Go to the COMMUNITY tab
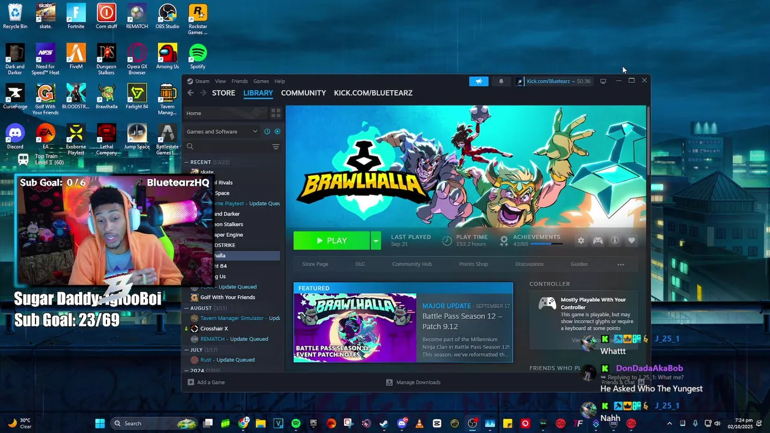The height and width of the screenshot is (433, 770). point(303,93)
